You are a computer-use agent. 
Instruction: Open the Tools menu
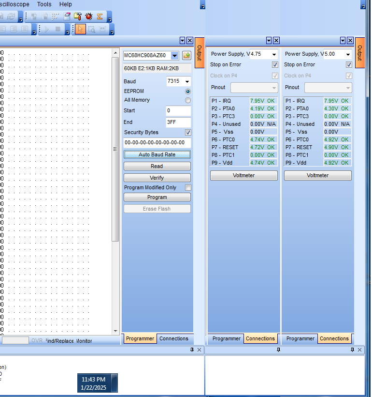click(44, 4)
